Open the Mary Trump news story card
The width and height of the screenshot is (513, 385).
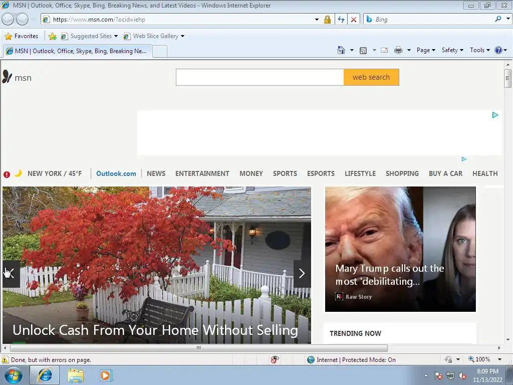tap(400, 249)
